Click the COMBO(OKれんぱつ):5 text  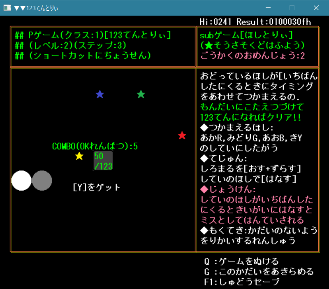95,146
